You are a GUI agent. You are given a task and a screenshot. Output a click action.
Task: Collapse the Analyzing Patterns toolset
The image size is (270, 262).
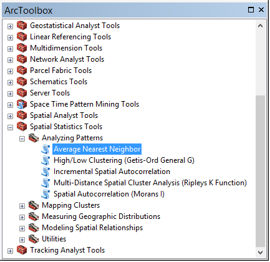pos(22,138)
